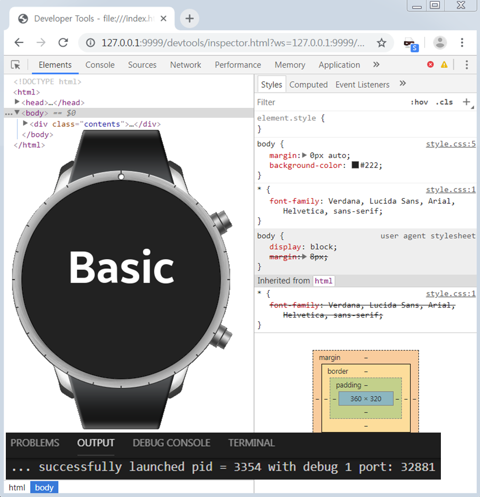
Task: Open the DevTools three-dot menu
Action: (x=467, y=64)
